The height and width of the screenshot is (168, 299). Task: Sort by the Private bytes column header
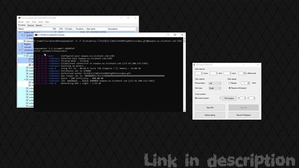pos(80,29)
